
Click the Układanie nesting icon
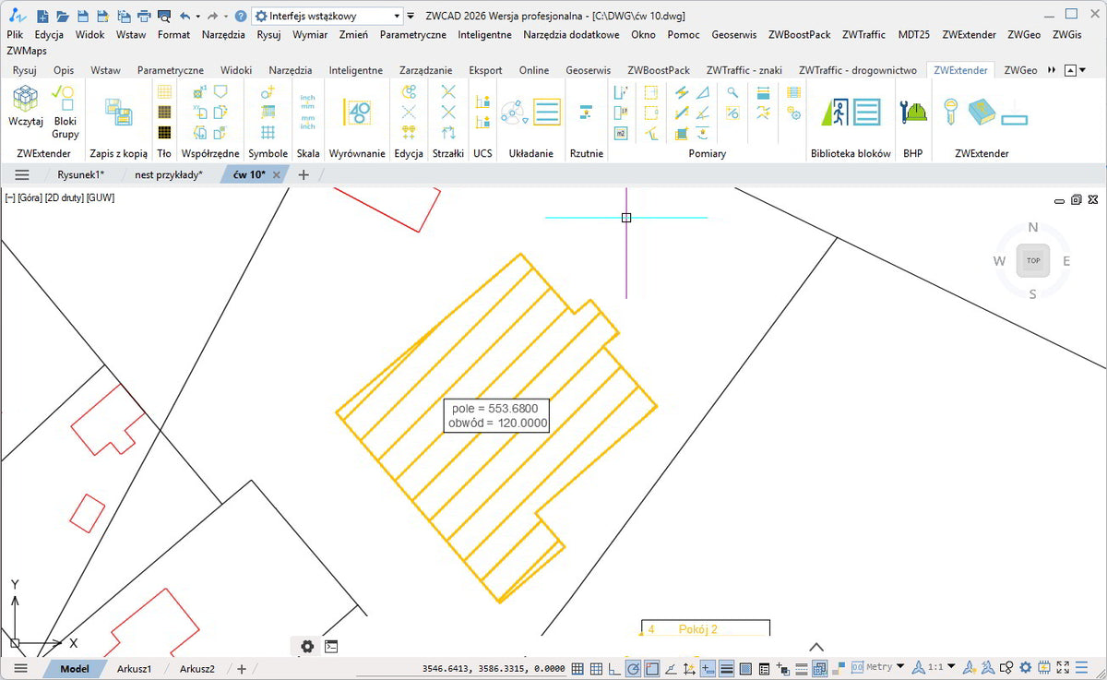tap(514, 113)
